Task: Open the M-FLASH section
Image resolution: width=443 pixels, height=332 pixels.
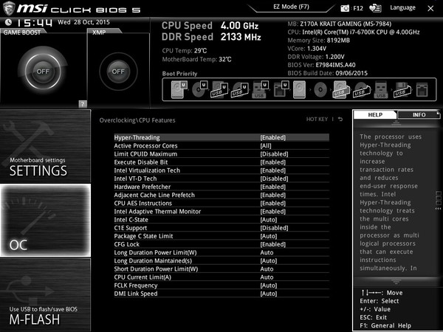Action: pyautogui.click(x=45, y=294)
